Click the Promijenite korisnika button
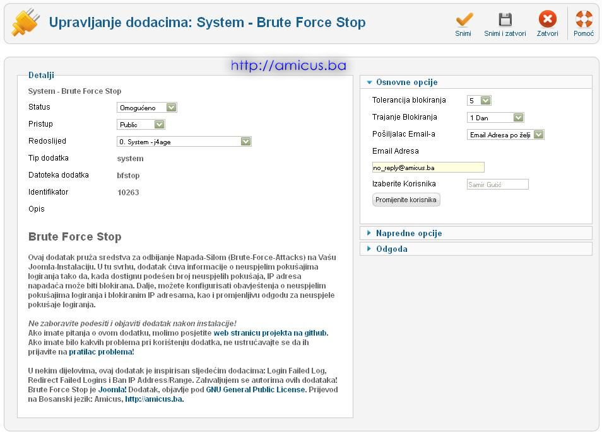602x432 pixels. [406, 200]
